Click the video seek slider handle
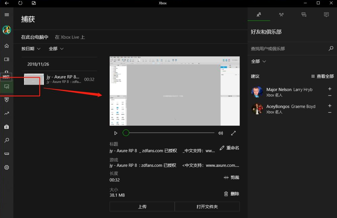 (126, 133)
